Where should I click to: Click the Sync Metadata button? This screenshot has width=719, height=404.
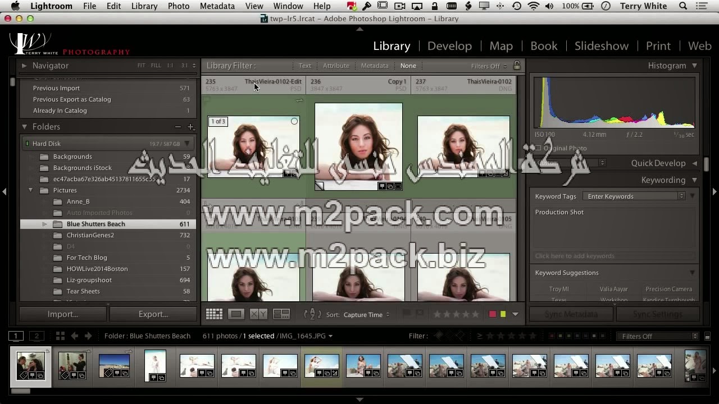point(571,314)
